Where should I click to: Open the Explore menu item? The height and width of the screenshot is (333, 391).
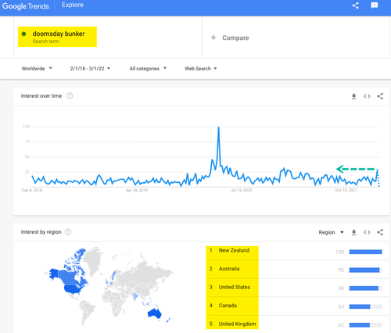(x=73, y=5)
